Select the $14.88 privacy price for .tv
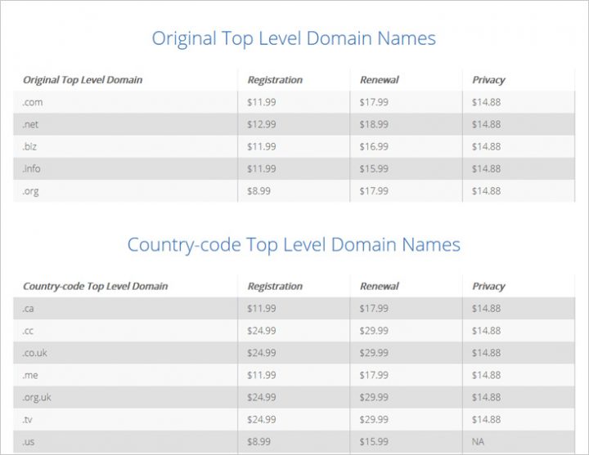 (x=486, y=419)
